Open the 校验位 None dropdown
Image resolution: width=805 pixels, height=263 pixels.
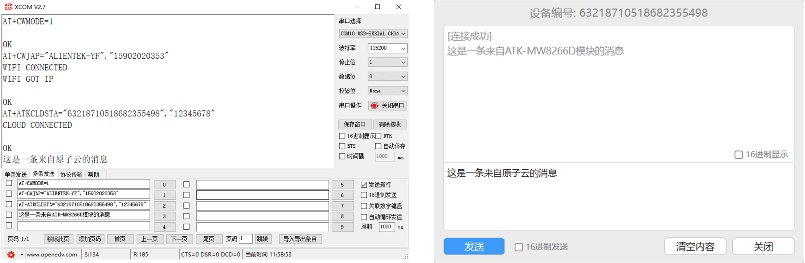pos(387,91)
